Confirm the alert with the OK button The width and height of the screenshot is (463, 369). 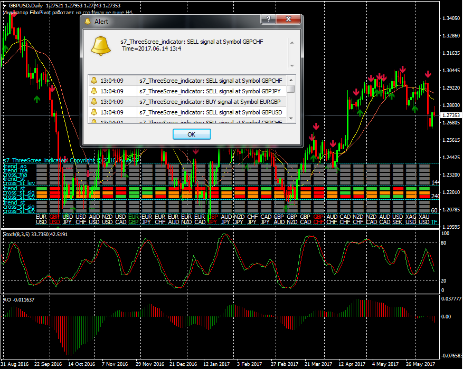click(192, 134)
